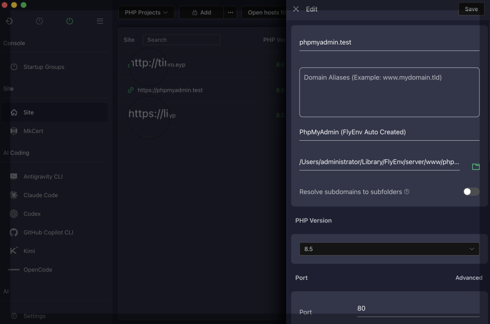Click the Settings gear icon

pos(14,316)
